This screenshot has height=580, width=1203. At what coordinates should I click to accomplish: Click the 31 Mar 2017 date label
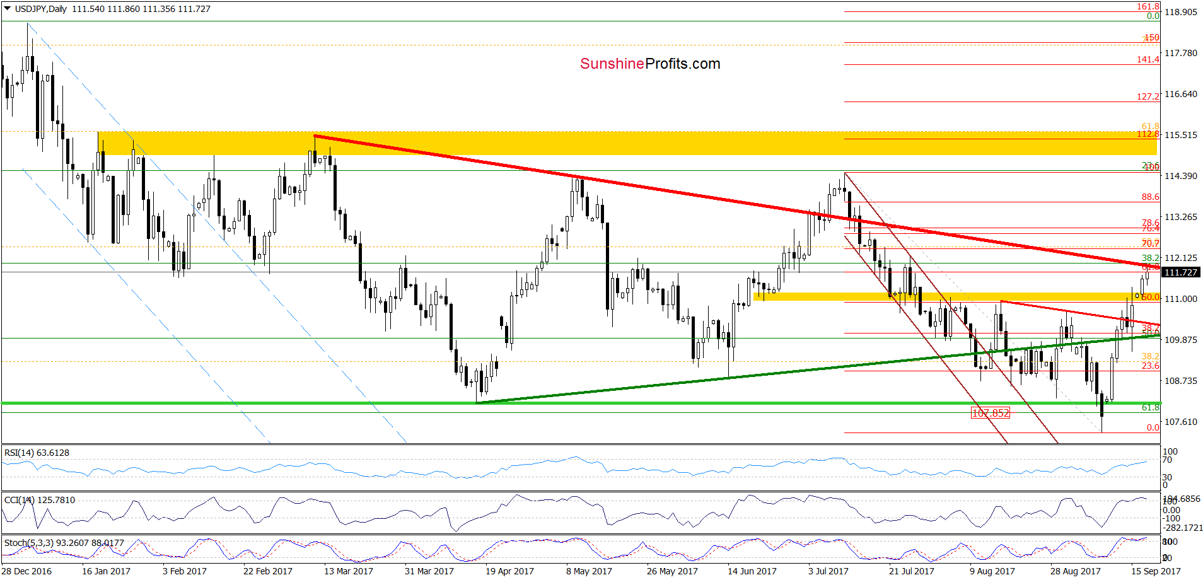click(x=429, y=571)
